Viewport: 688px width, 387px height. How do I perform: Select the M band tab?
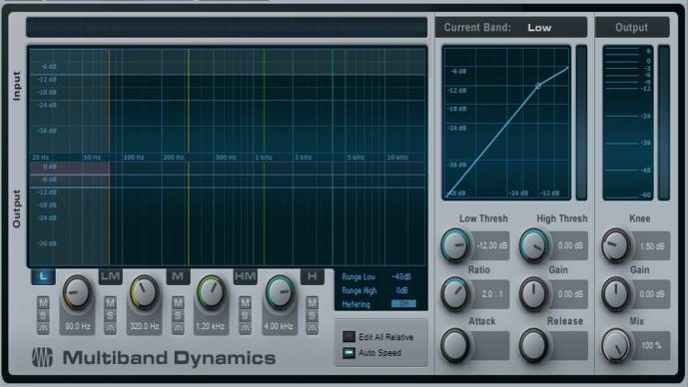point(178,276)
